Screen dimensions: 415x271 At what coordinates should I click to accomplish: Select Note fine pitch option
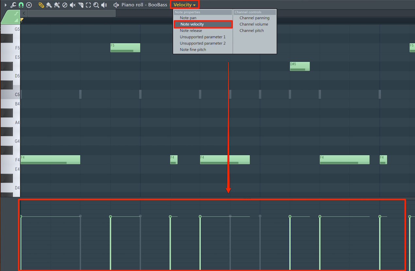click(x=193, y=50)
